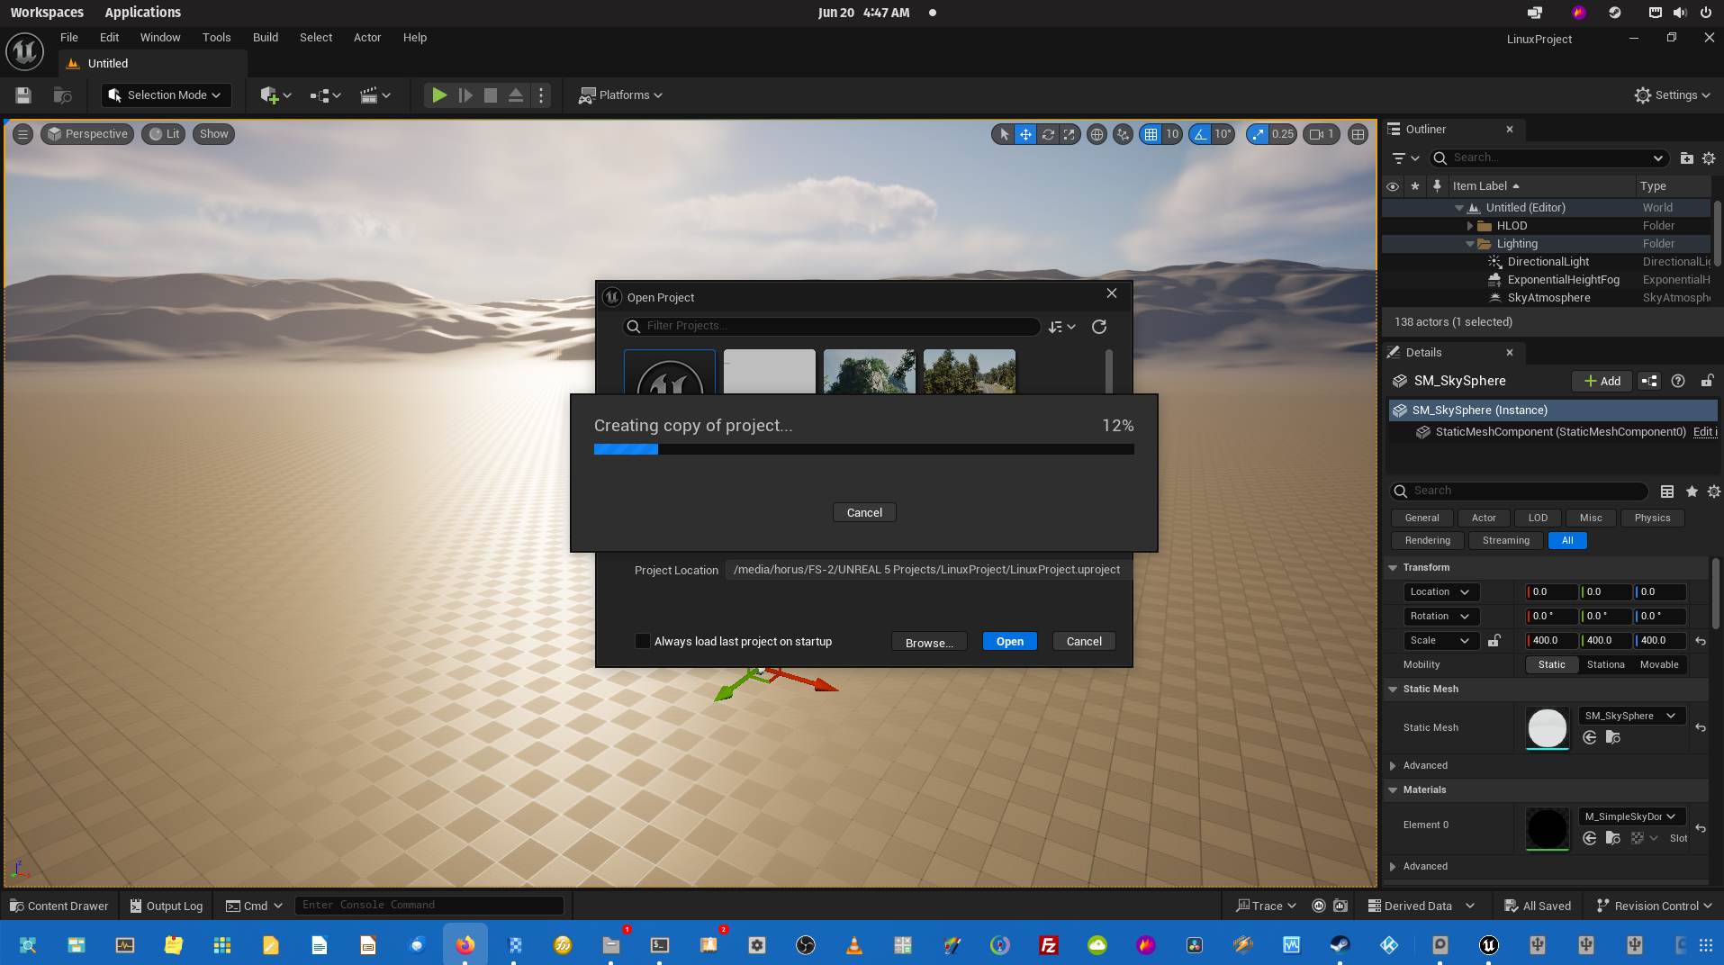
Task: Select the Rotate tool in viewport
Action: [1048, 134]
